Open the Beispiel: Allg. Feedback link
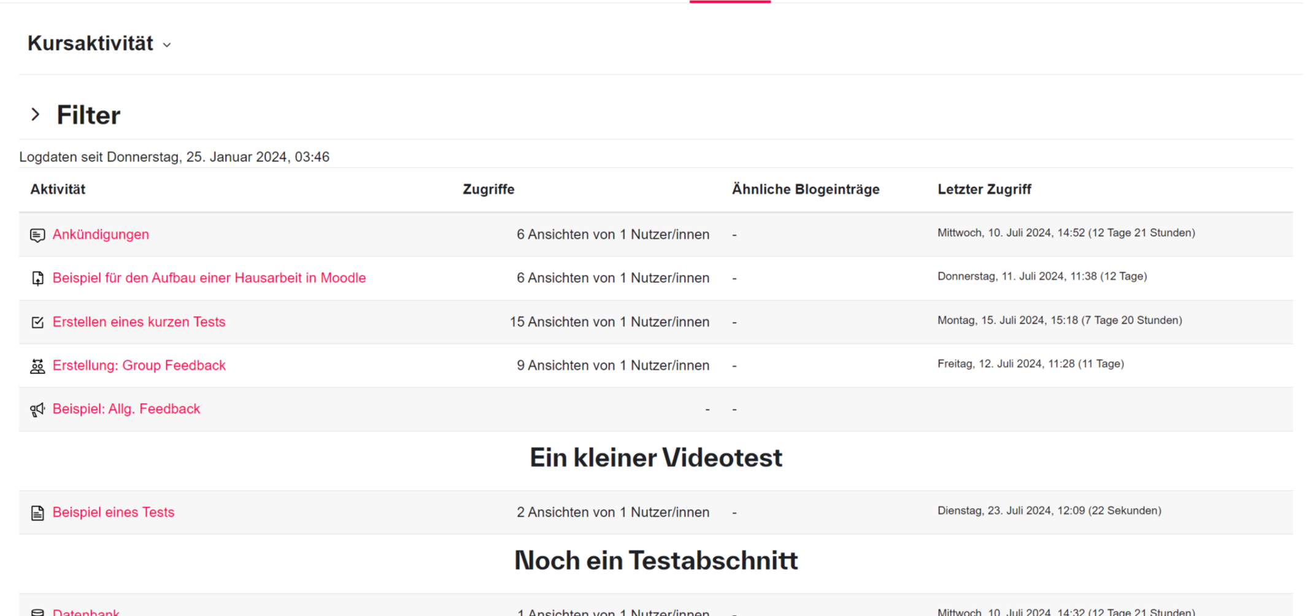1313x616 pixels. point(126,409)
